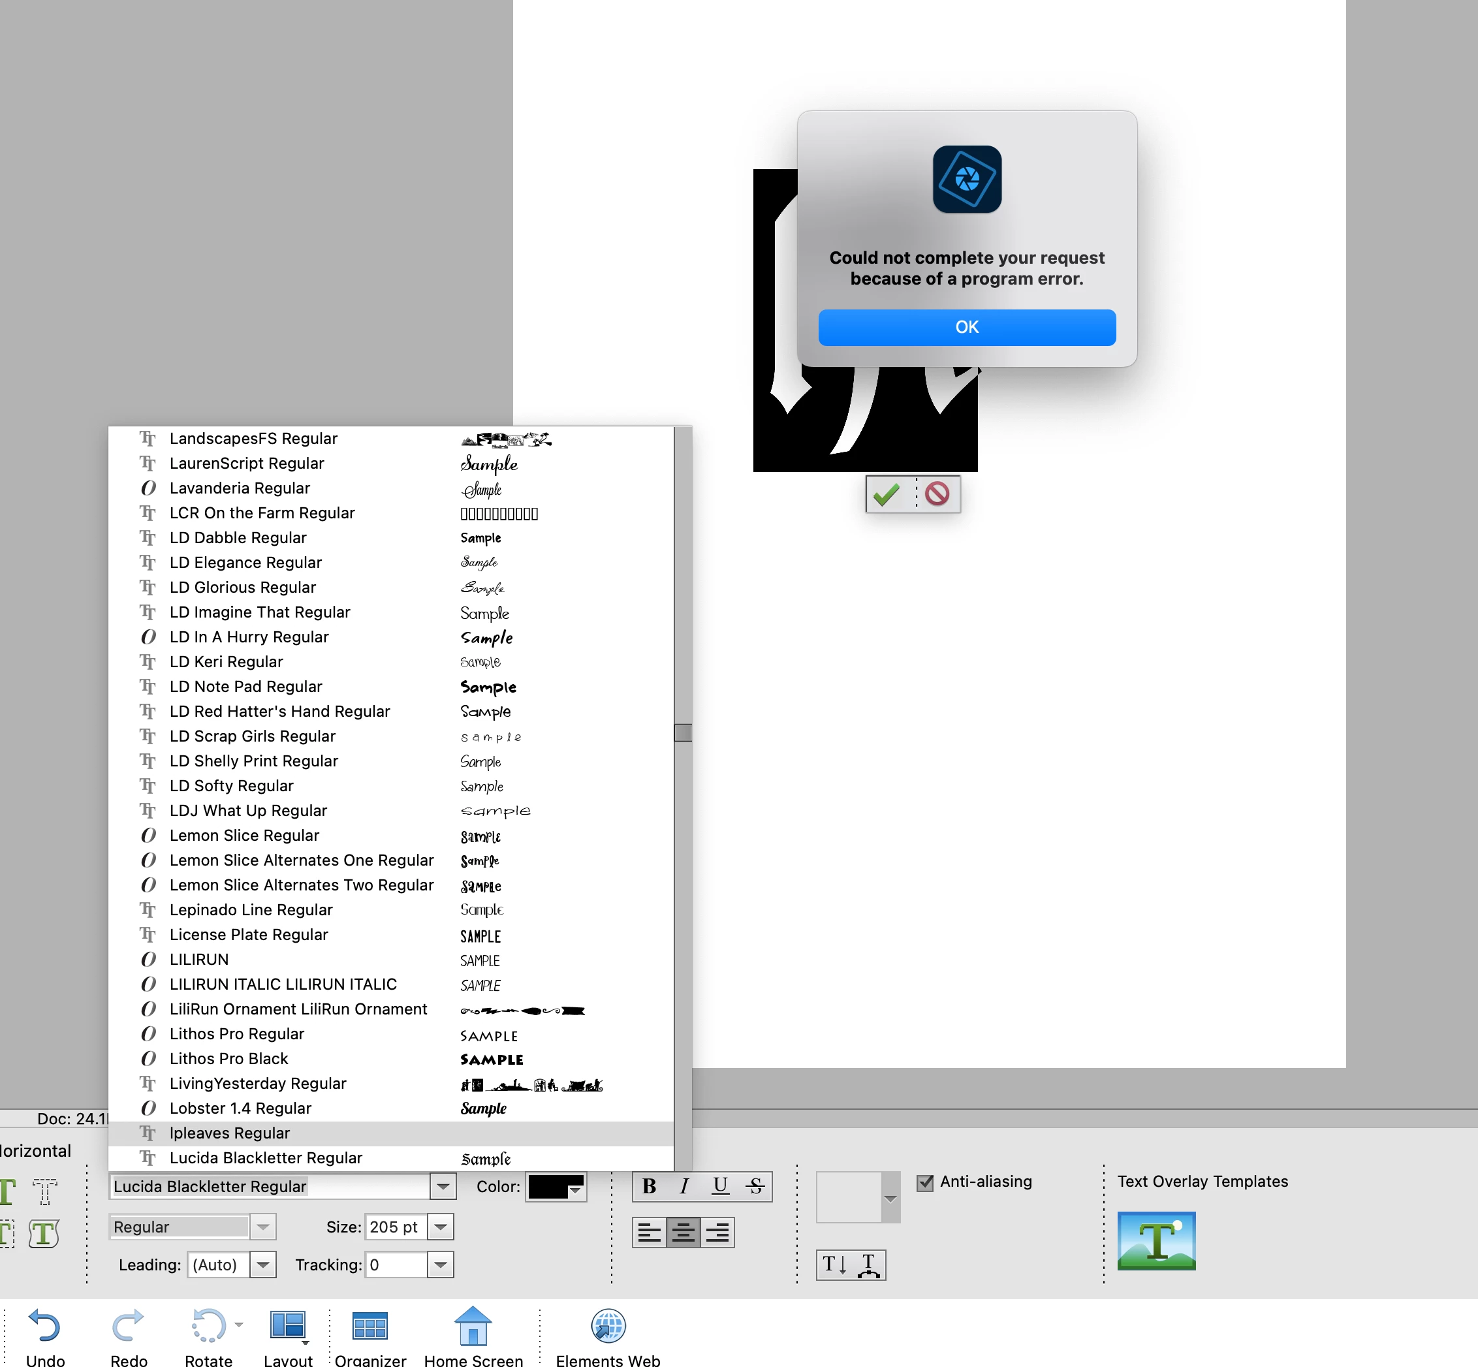Screen dimensions: 1478x1367
Task: Toggle Strikethrough text style
Action: (755, 1187)
